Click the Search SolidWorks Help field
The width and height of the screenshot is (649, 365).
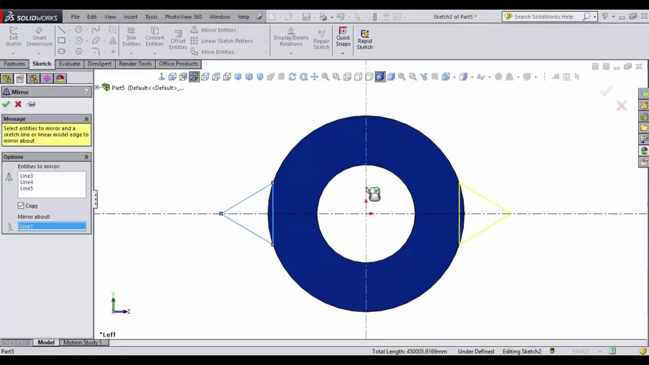[x=549, y=17]
